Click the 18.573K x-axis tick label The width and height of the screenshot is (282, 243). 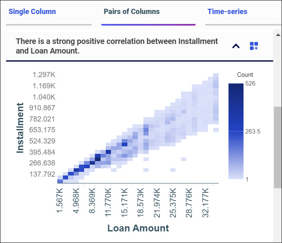coord(141,201)
